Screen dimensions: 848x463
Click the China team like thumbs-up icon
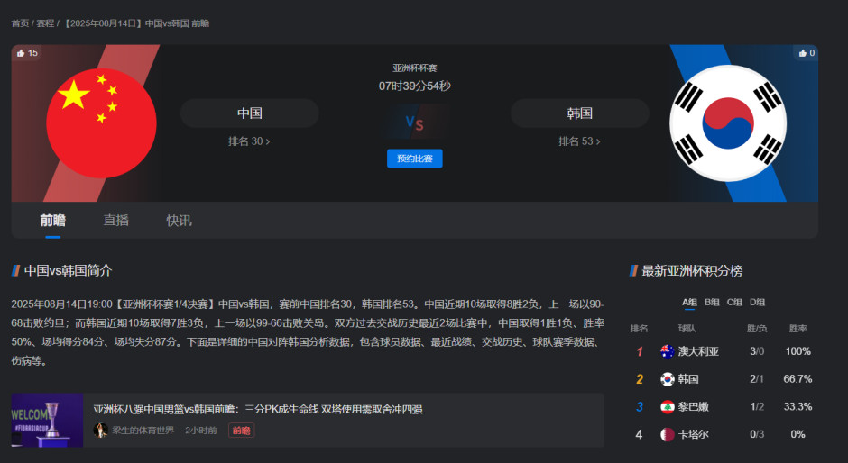point(21,53)
